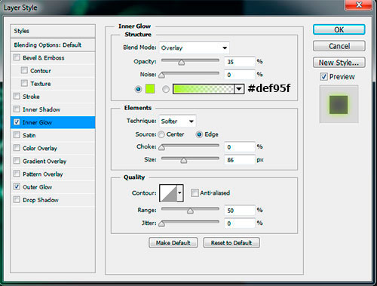Enable the Drop Shadow checkbox
The image size is (377, 286).
coord(17,200)
